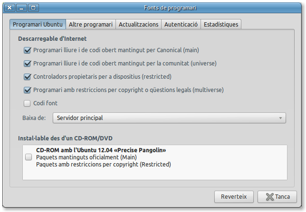Maximize the window from the title bar
Viewport: 306px width, 212px height.
[34, 8]
